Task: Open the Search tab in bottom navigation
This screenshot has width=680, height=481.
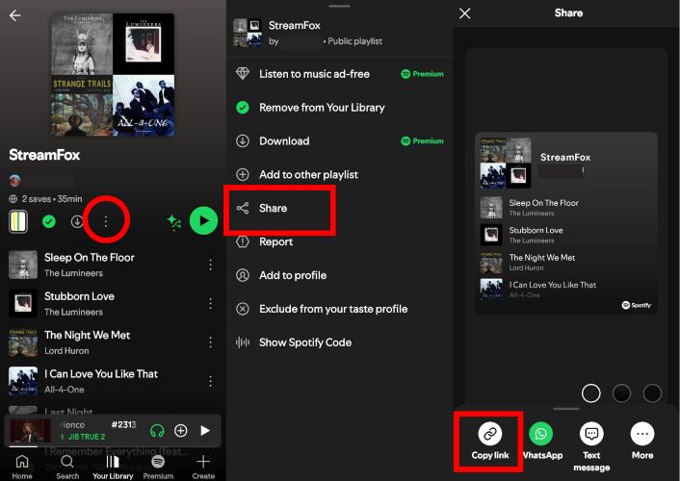Action: (67, 465)
